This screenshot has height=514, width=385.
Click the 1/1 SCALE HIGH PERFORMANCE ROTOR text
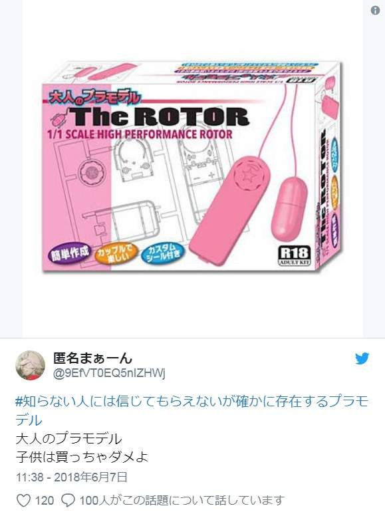pos(140,134)
